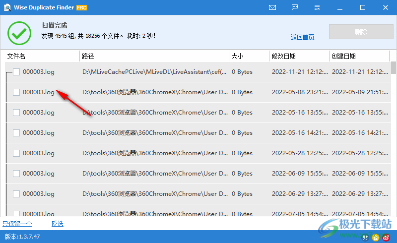This screenshot has width=397, height=243.
Task: Close the Wise Duplicate Finder window
Action: [x=386, y=7]
